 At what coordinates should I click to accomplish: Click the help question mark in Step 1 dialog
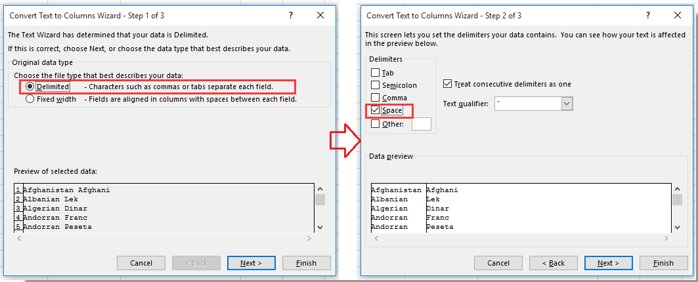coord(290,14)
